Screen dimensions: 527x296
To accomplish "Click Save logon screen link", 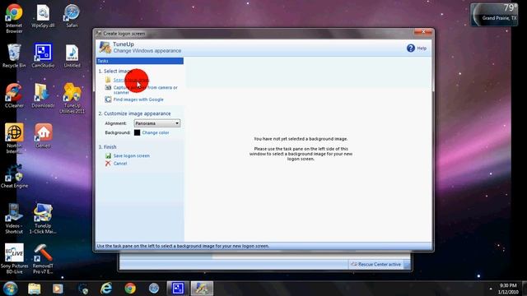I will pyautogui.click(x=132, y=155).
